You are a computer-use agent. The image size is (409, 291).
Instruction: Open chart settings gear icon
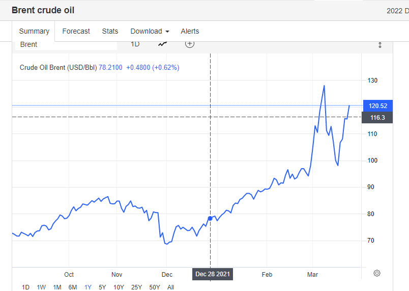point(377,273)
